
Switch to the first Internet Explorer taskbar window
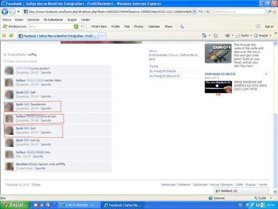(x=80, y=205)
